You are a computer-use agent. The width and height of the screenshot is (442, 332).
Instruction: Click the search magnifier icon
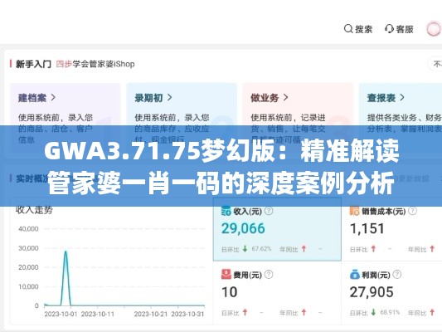tap(348, 29)
